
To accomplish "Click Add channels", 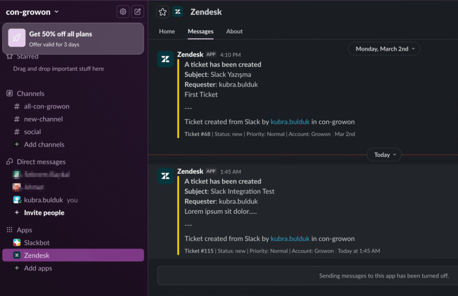I will pyautogui.click(x=44, y=144).
